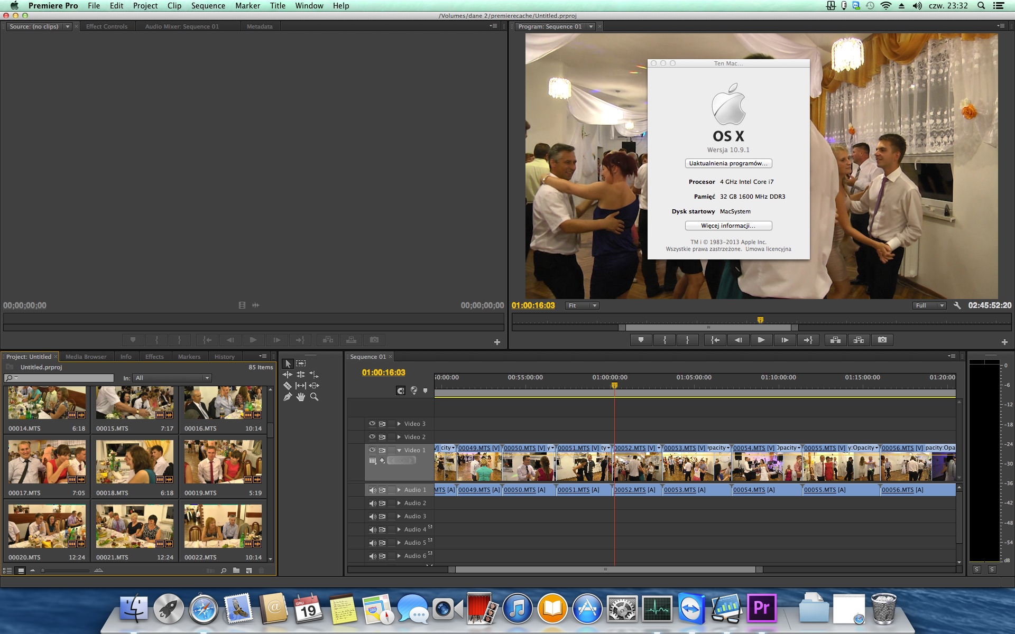
Task: Expand the Video 2 track
Action: tap(399, 437)
